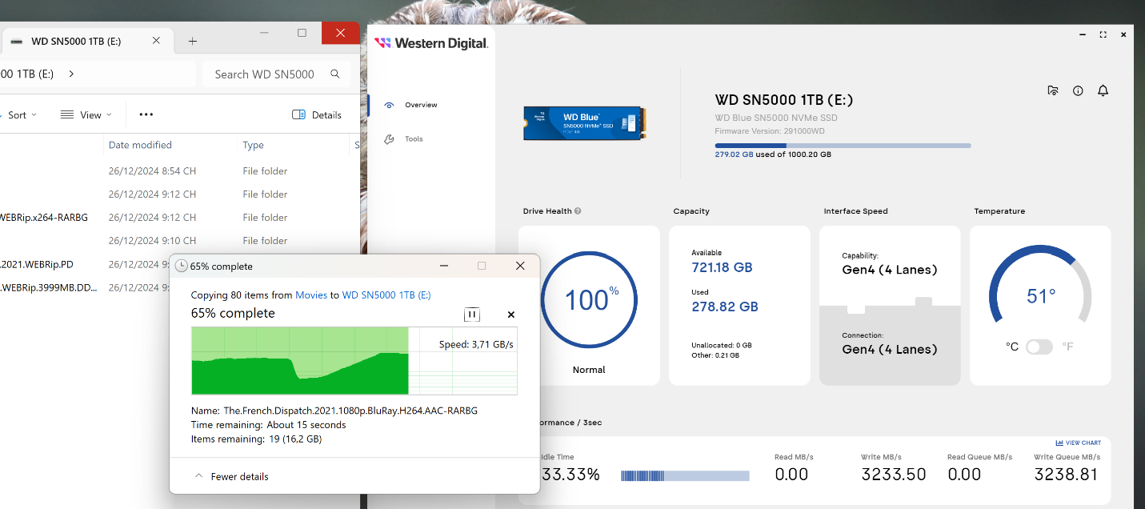The height and width of the screenshot is (509, 1145).
Task: Click the Write MB/s 3233.50 value
Action: point(893,475)
